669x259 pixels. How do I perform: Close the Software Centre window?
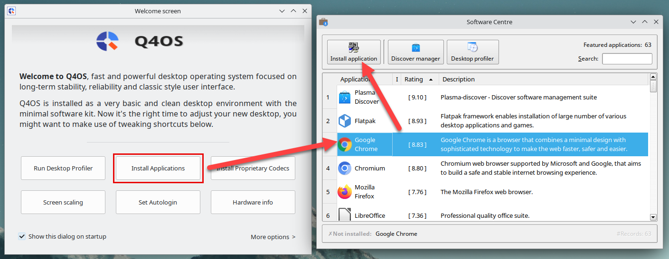point(656,22)
